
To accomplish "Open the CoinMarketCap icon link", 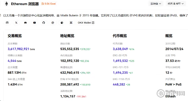I will [x=53, y=23].
